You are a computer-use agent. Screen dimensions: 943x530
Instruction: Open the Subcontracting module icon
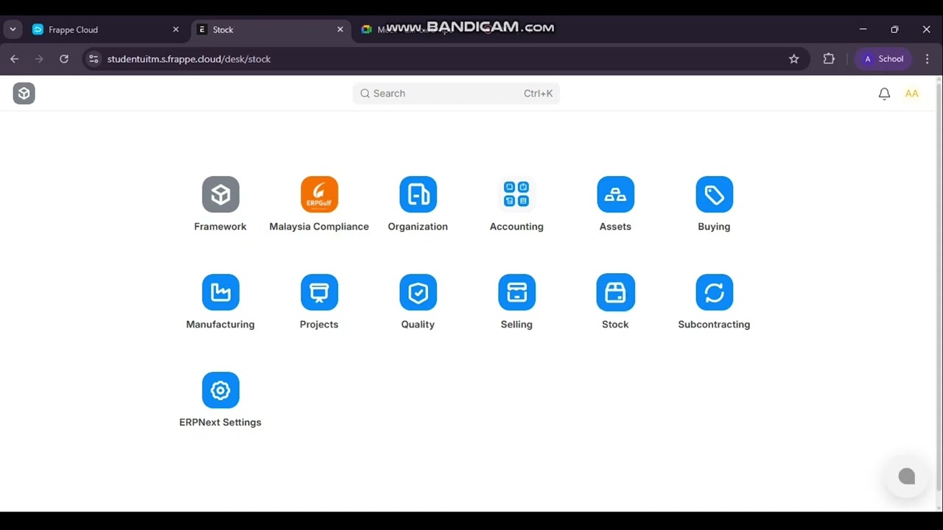pyautogui.click(x=714, y=292)
